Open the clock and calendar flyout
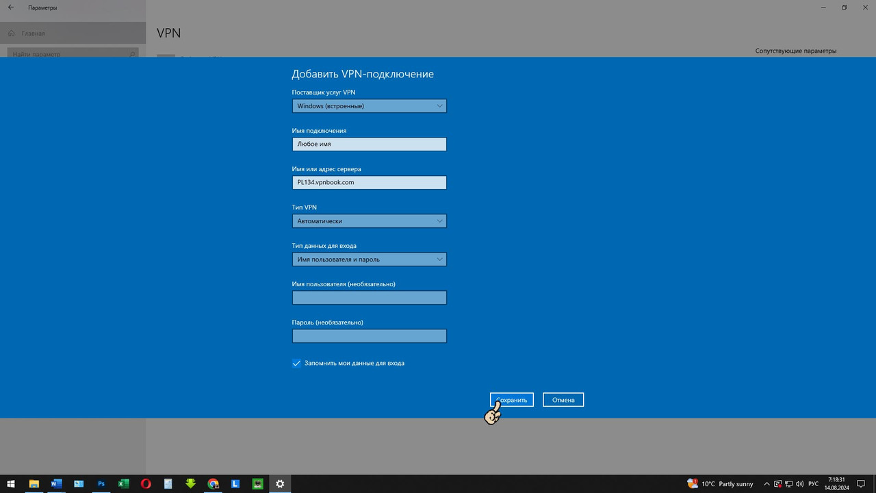 click(x=836, y=483)
